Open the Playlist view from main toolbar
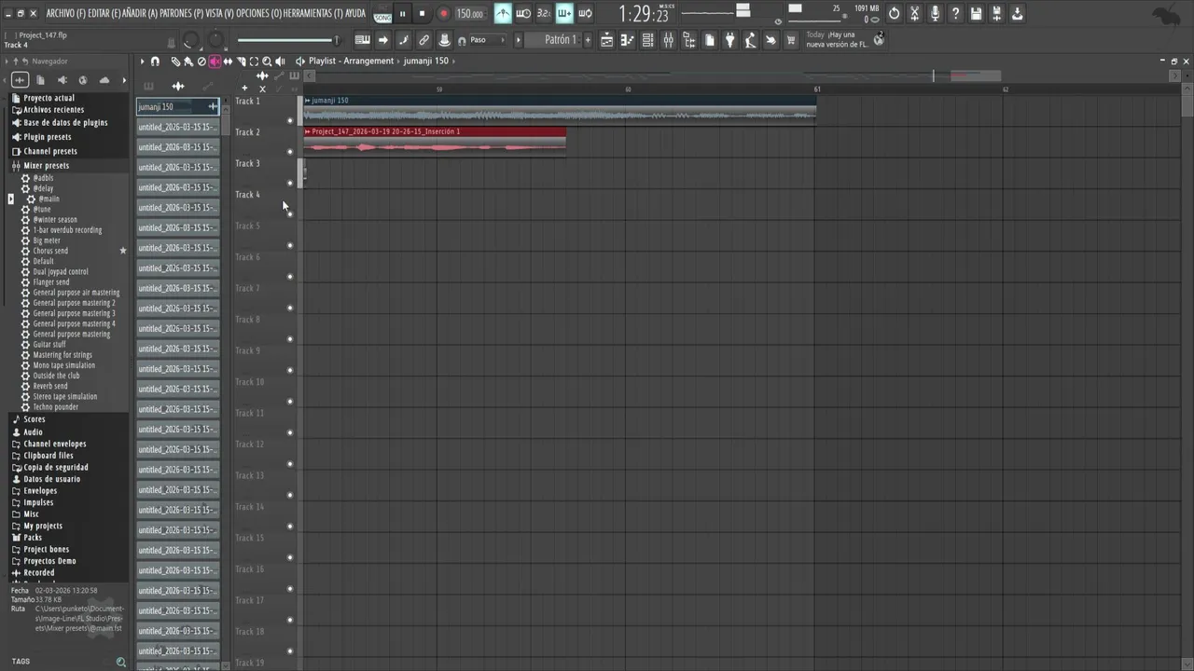Viewport: 1194px width, 671px height. (x=606, y=40)
